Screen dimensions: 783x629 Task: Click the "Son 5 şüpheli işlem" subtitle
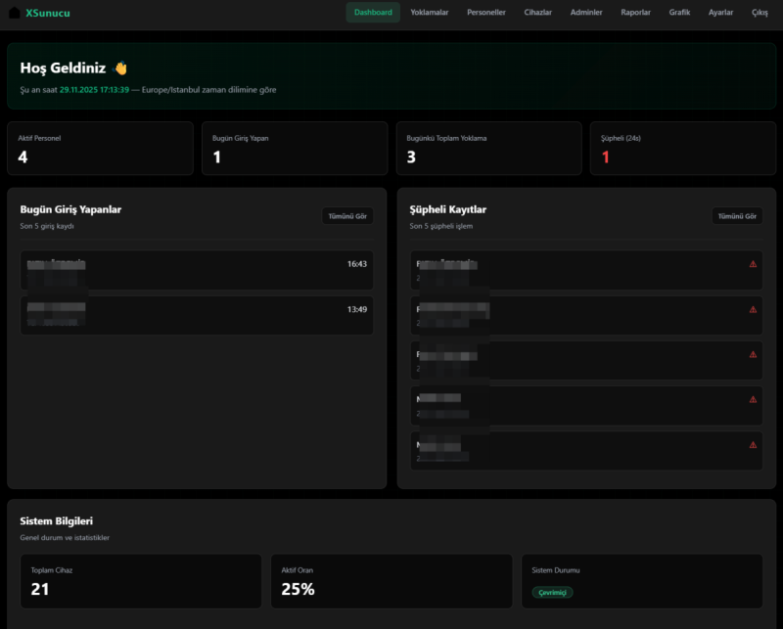441,226
